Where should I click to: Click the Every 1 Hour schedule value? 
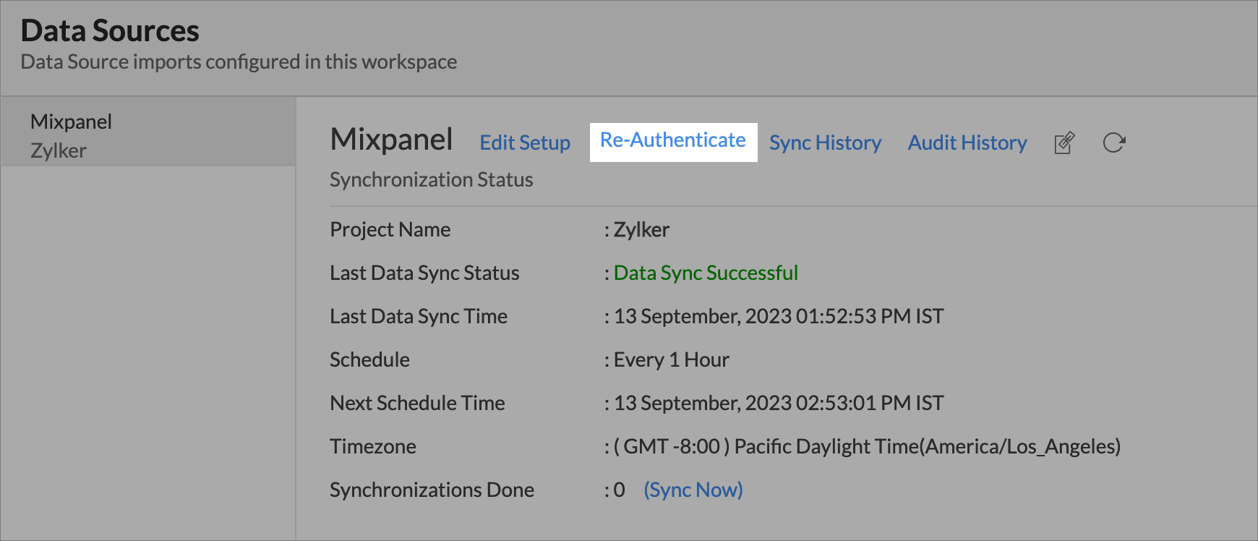pos(672,359)
